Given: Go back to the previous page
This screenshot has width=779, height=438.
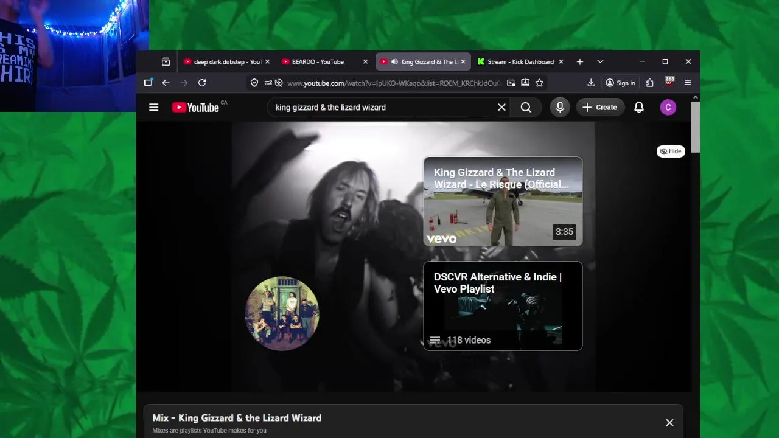Looking at the screenshot, I should (166, 83).
